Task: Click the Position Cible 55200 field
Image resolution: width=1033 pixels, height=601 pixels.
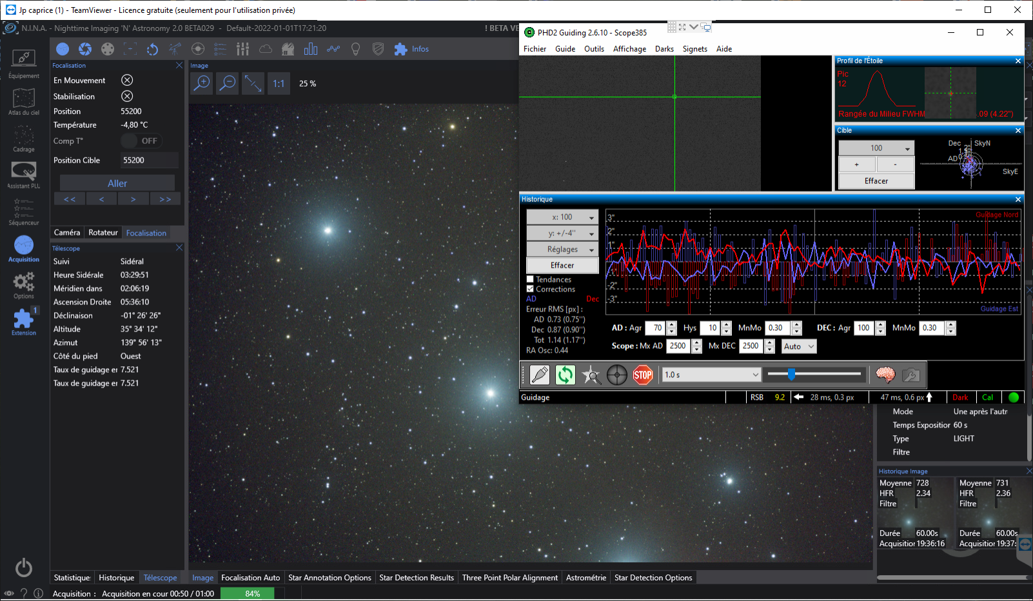Action: pyautogui.click(x=149, y=160)
